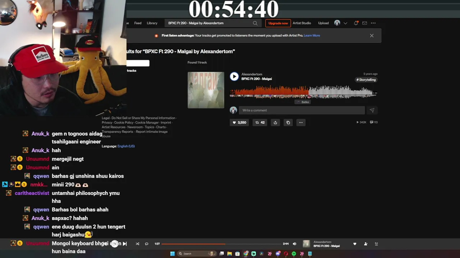This screenshot has width=460, height=258.
Task: Dismiss the First listen advantage banner
Action: (372, 35)
